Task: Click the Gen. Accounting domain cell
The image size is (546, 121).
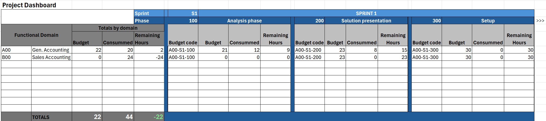Action: [x=51, y=50]
